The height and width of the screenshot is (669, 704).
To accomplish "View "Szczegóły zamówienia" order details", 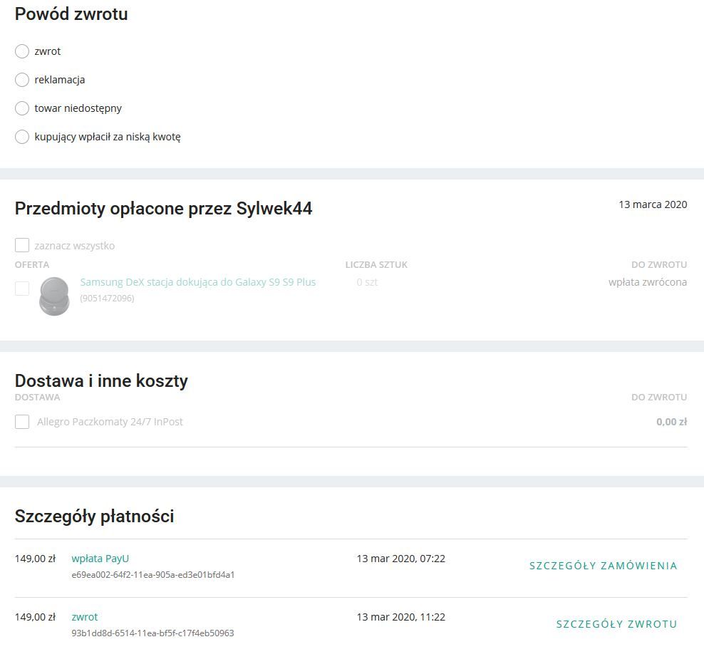I will (603, 566).
